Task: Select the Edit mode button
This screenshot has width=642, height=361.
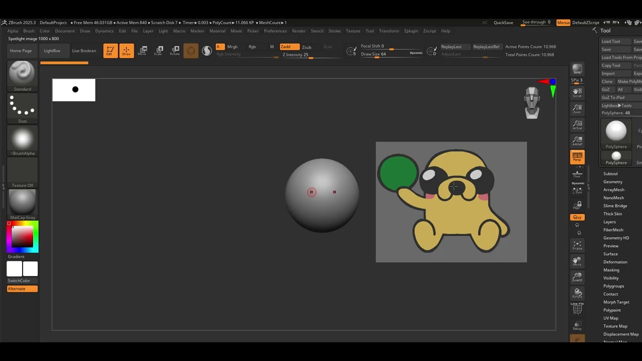Action: 110,51
